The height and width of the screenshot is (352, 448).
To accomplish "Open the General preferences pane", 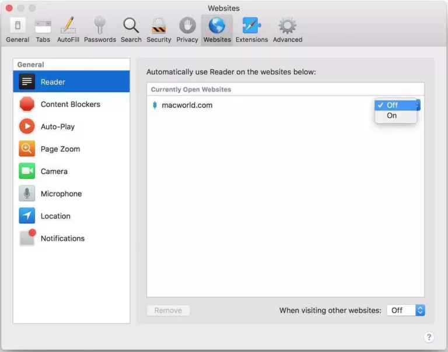I will [x=17, y=30].
